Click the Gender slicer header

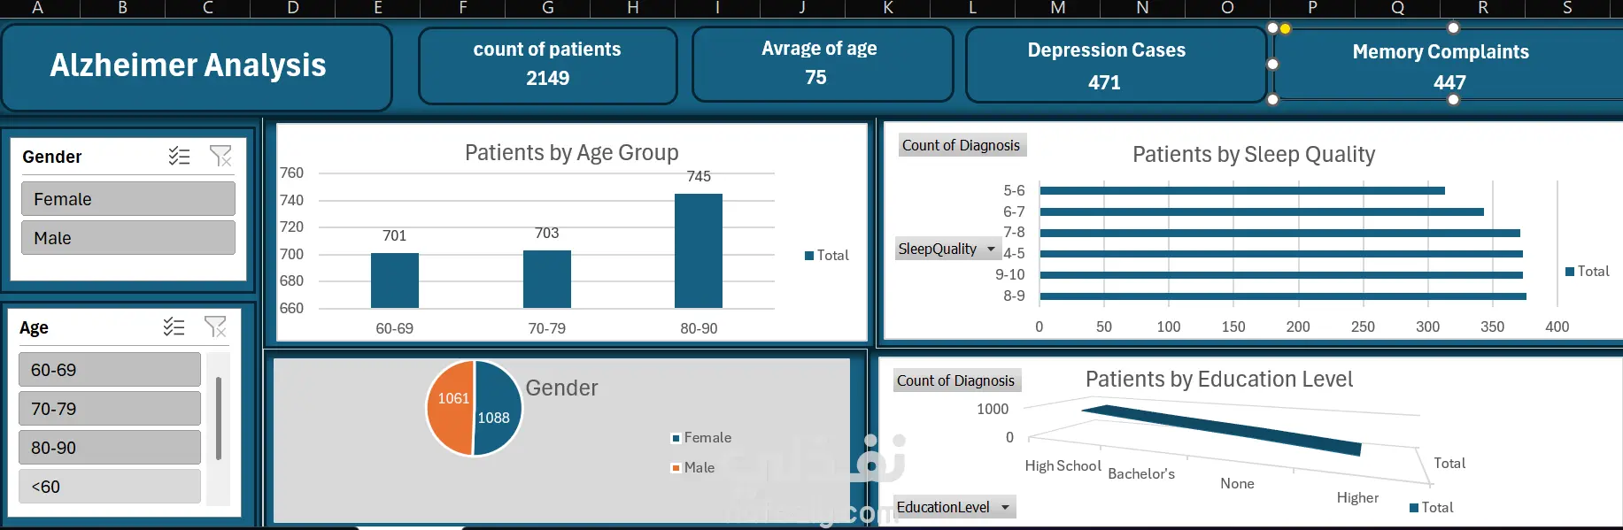click(52, 157)
